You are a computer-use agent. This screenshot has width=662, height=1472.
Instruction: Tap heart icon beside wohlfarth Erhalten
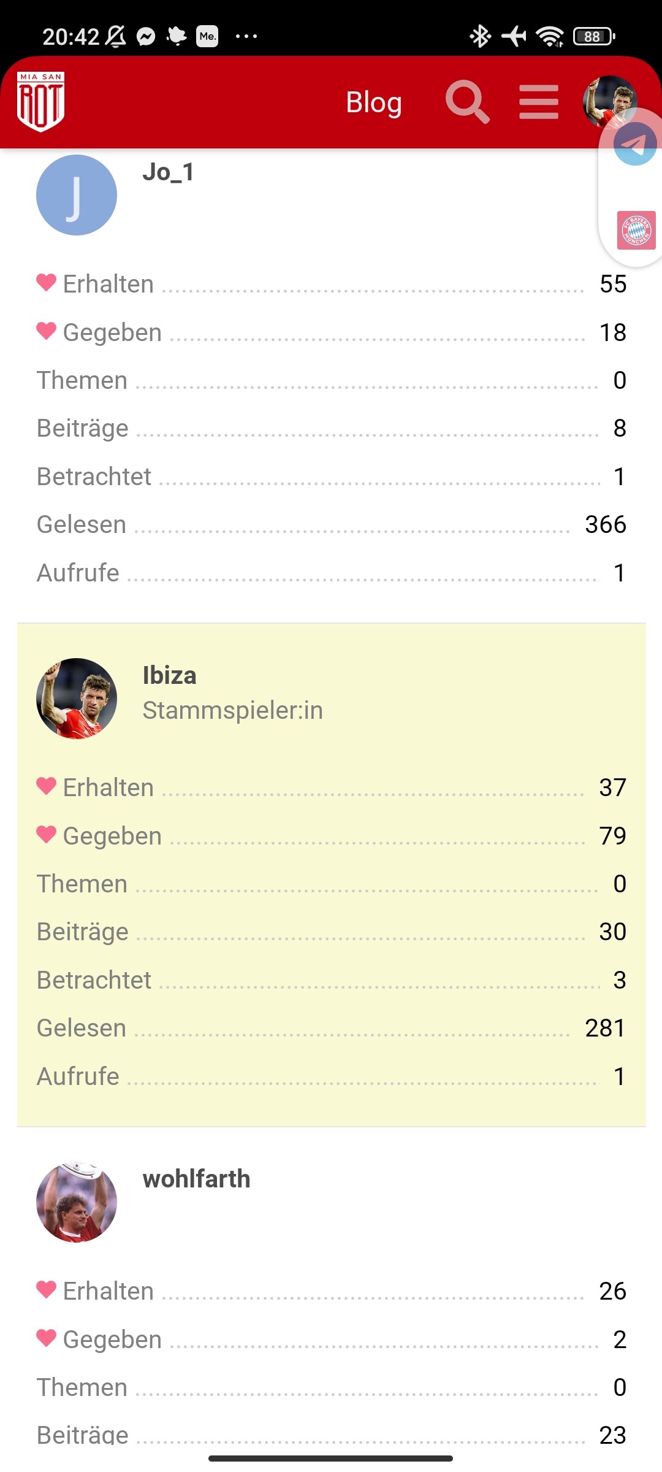[47, 1289]
